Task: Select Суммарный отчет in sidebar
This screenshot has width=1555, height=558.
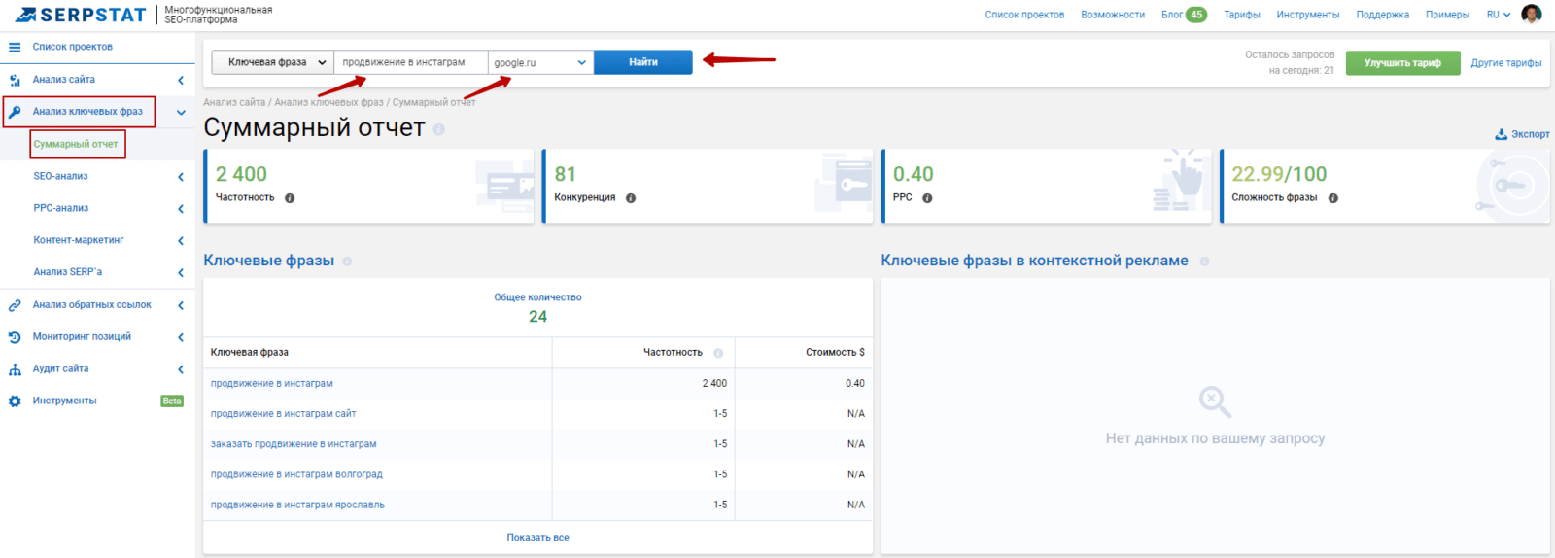Action: coord(76,144)
